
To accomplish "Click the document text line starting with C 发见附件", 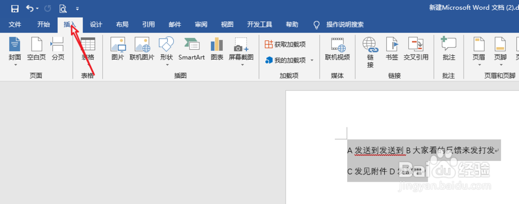I will (x=386, y=171).
